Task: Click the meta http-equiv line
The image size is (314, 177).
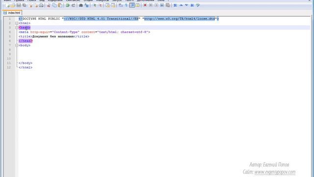Action: coord(84,32)
